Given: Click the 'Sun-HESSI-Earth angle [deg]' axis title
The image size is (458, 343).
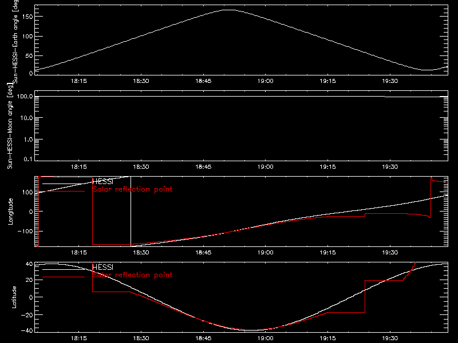Looking at the screenshot, I should [x=15, y=41].
